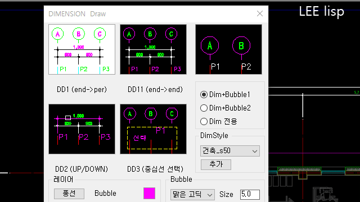This screenshot has height=202, width=360.
Task: Select the DD1 (end->per) preview image
Action: pyautogui.click(x=82, y=49)
